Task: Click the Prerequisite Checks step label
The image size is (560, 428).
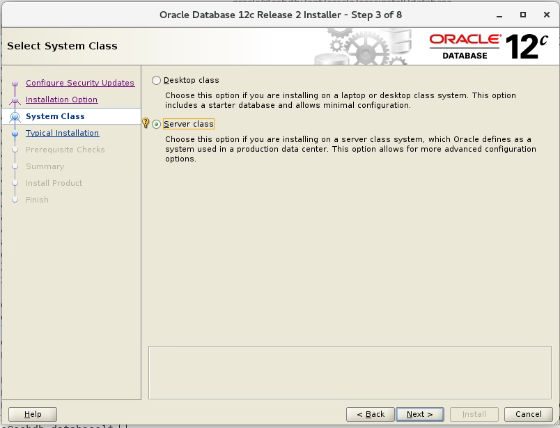Action: click(x=65, y=150)
